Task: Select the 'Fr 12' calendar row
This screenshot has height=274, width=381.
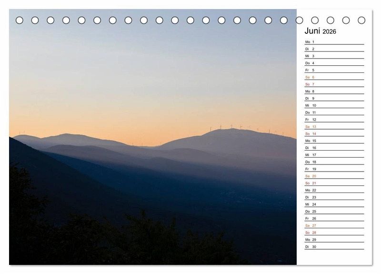Action: (334, 120)
